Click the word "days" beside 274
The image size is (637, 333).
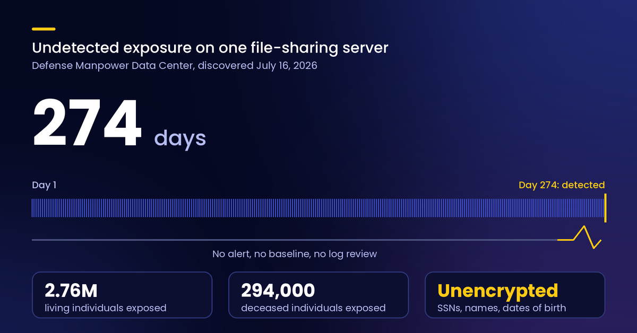pos(180,138)
